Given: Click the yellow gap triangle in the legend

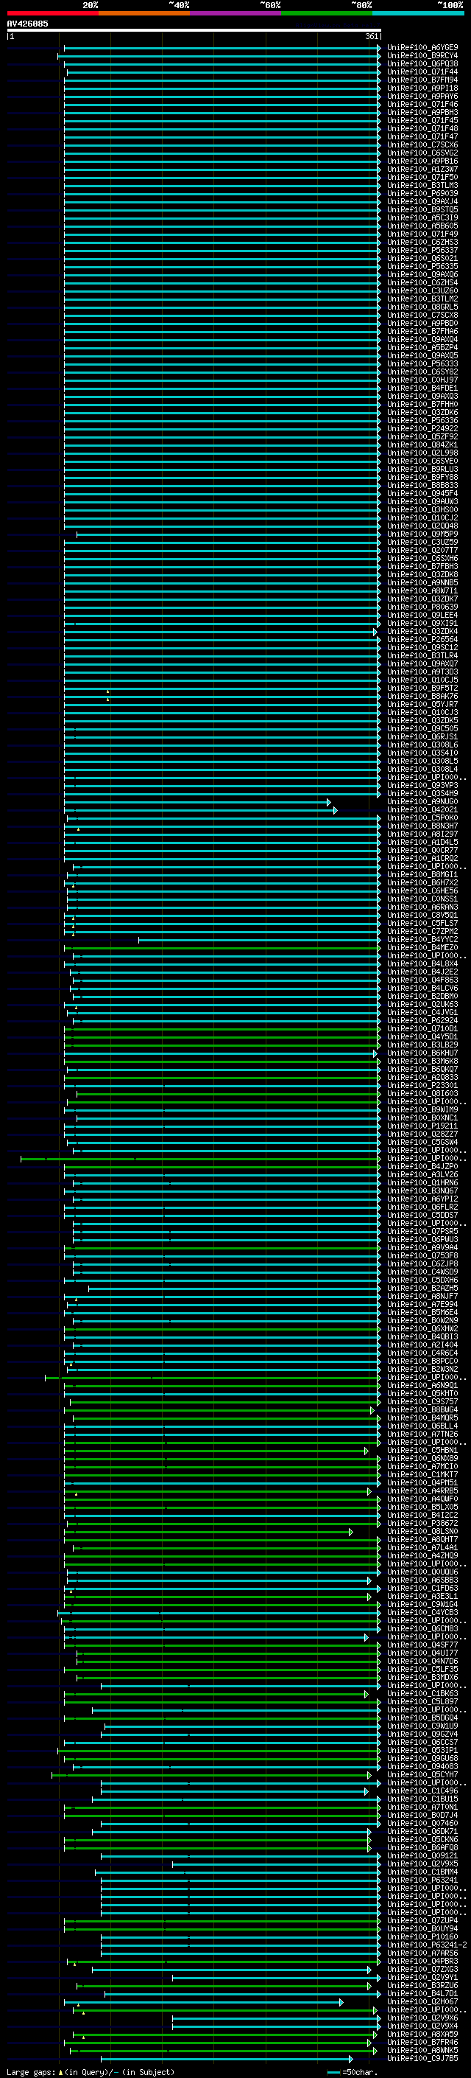Looking at the screenshot, I should tap(60, 2071).
